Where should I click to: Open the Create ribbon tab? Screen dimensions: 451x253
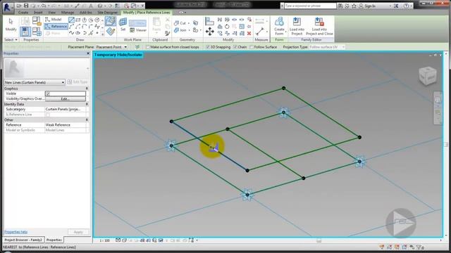23,13
